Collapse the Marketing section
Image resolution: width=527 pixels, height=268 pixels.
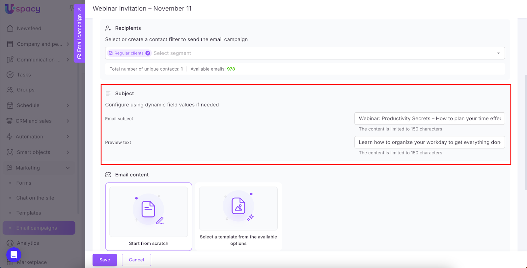tap(68, 168)
